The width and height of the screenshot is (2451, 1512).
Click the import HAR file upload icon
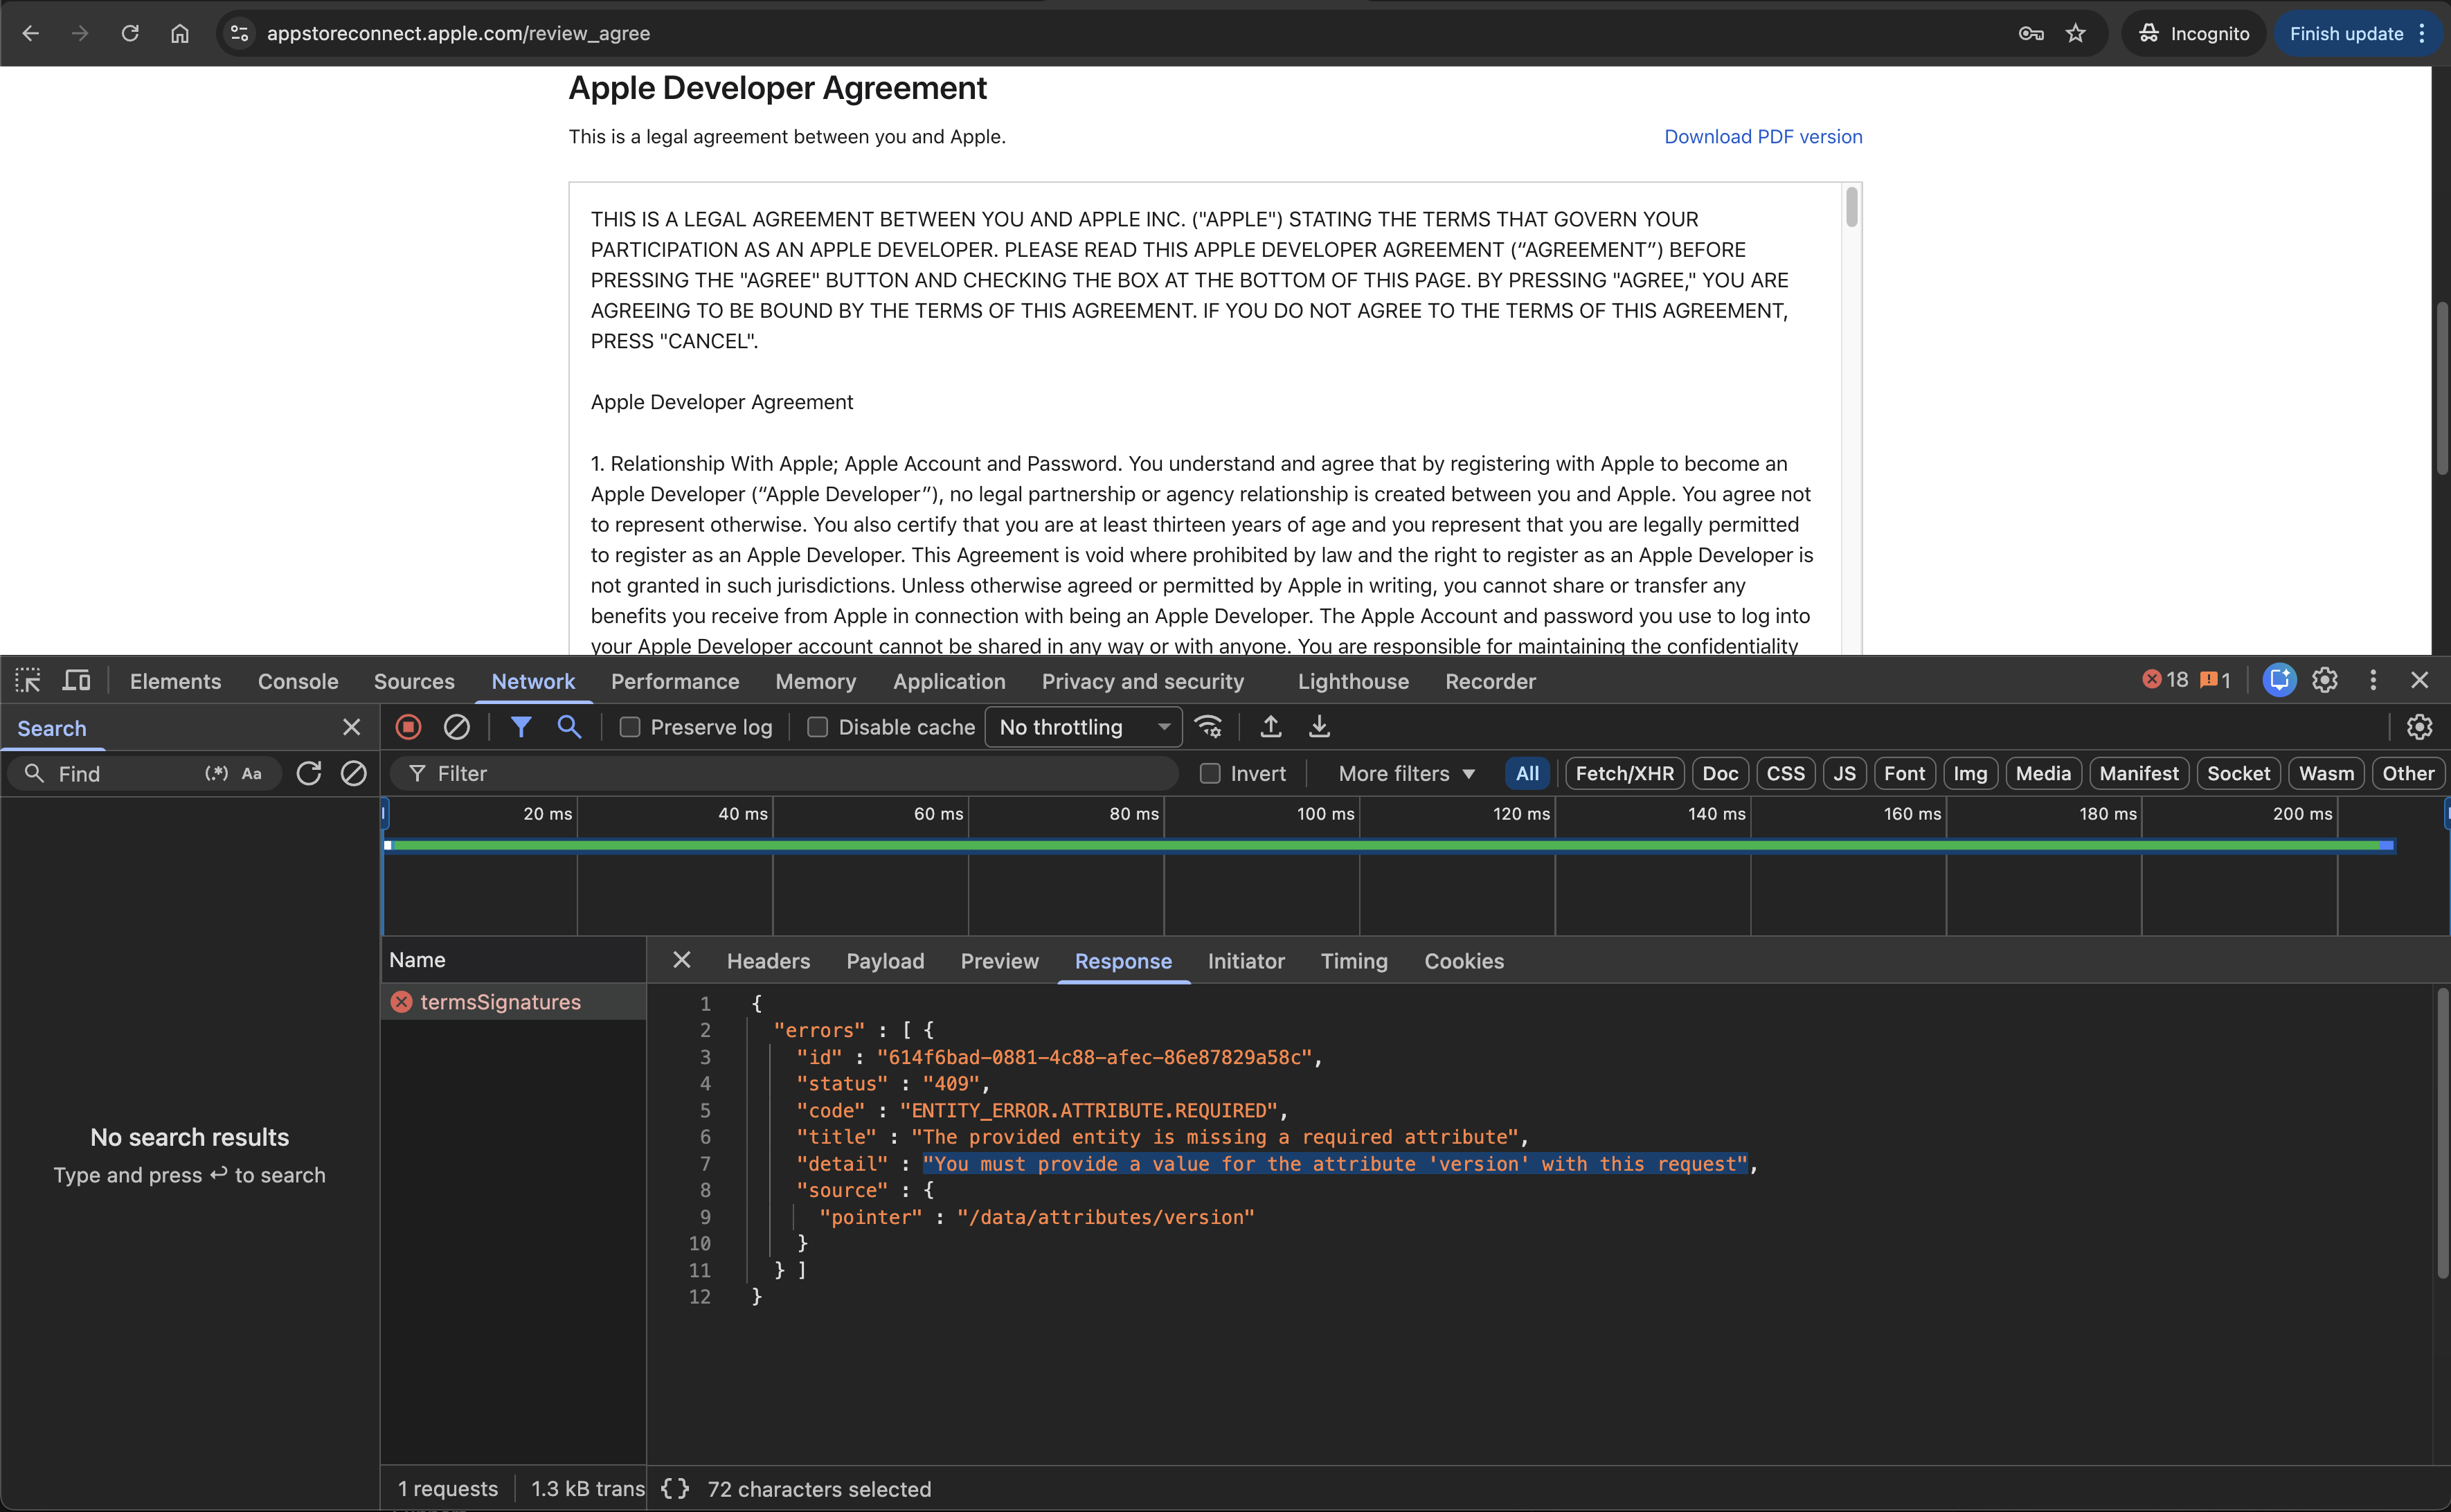(1270, 727)
